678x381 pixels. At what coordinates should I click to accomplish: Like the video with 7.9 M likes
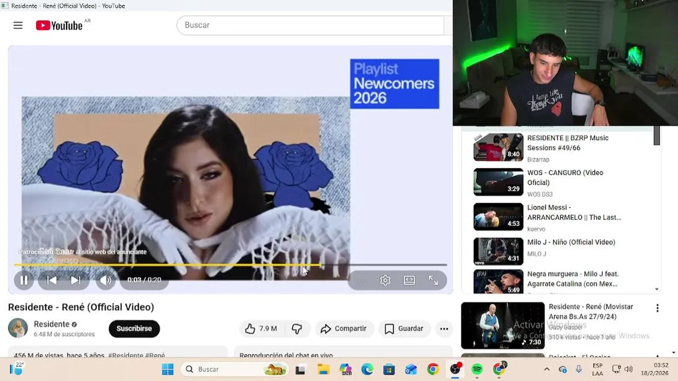(262, 329)
